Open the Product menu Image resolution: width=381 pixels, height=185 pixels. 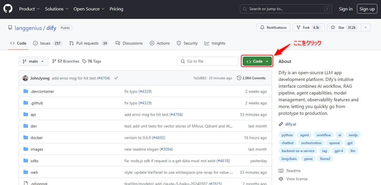pos(29,9)
